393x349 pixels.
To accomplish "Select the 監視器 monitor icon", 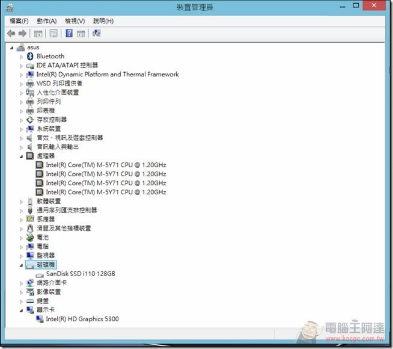I will pos(30,255).
